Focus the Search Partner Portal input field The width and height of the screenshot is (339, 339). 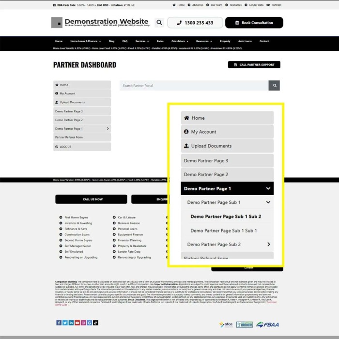[194, 86]
